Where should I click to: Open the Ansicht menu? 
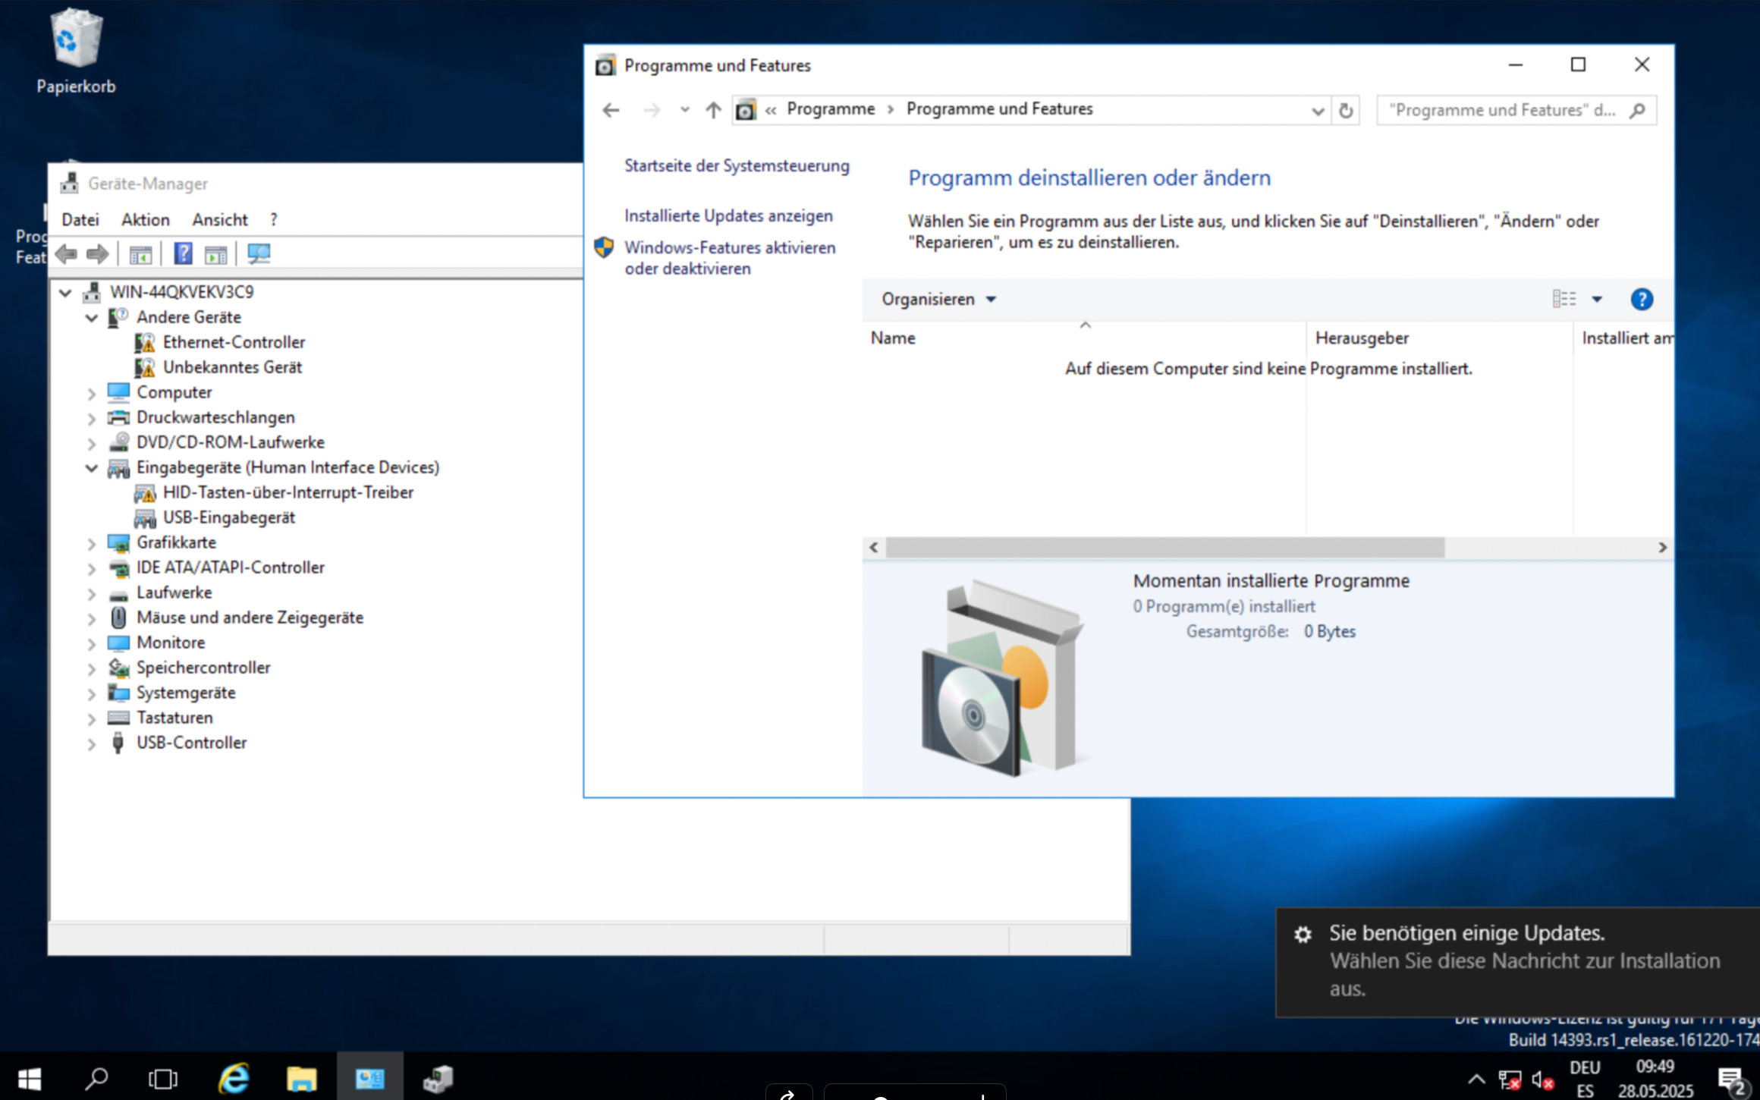tap(219, 220)
